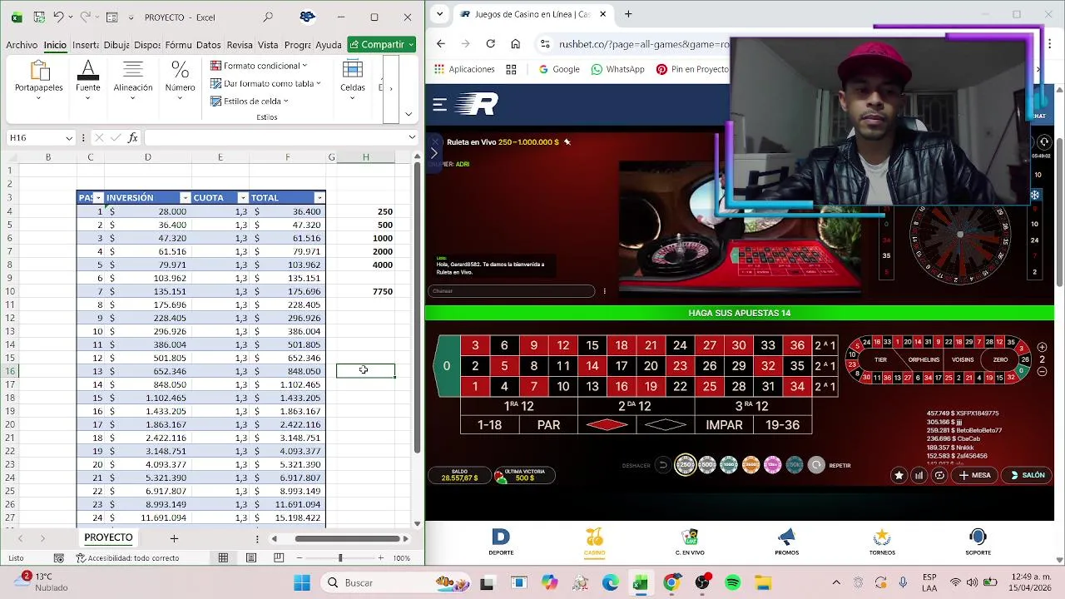Click the Compartir button in Excel
The height and width of the screenshot is (599, 1065).
(381, 45)
